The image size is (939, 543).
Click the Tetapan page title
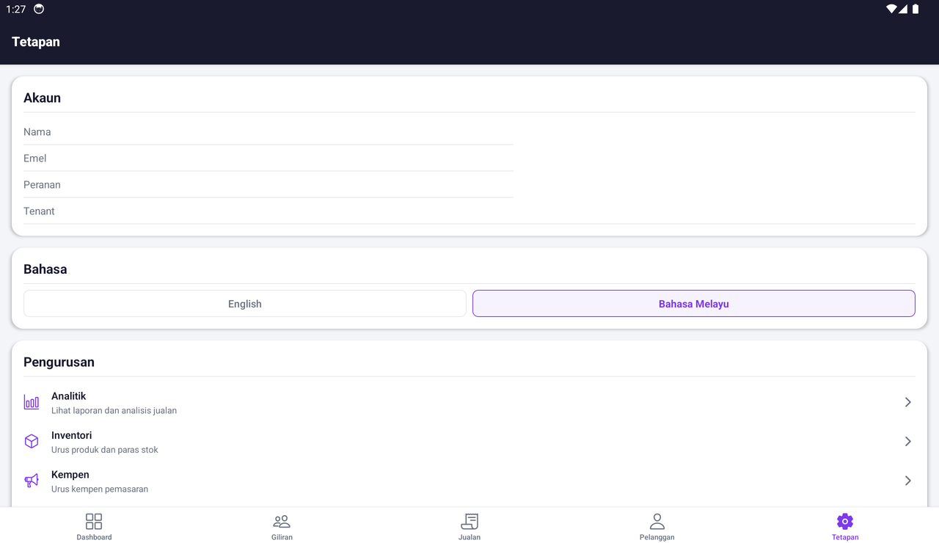tap(36, 42)
